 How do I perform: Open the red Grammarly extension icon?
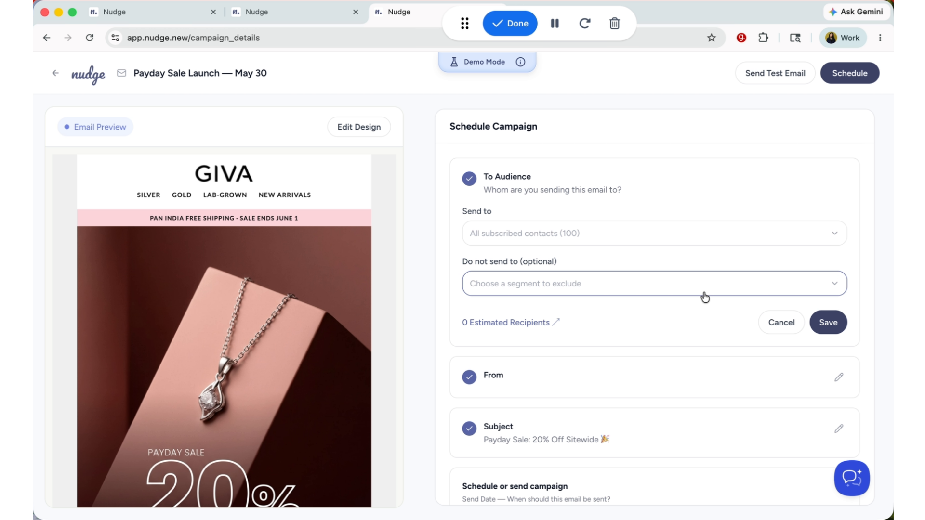click(741, 38)
